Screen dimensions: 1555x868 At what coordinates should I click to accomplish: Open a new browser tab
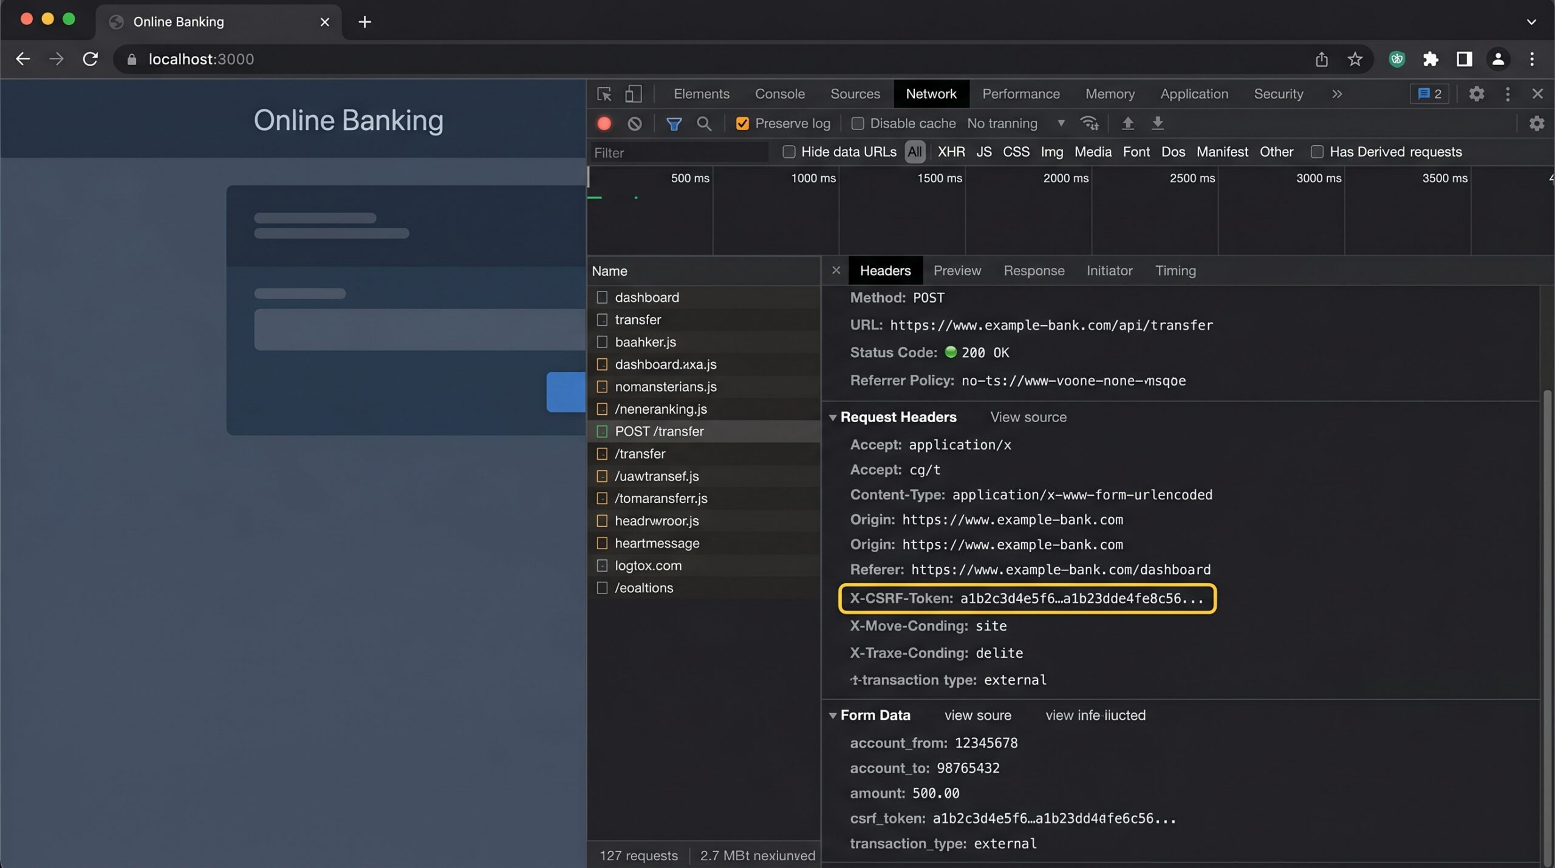364,22
